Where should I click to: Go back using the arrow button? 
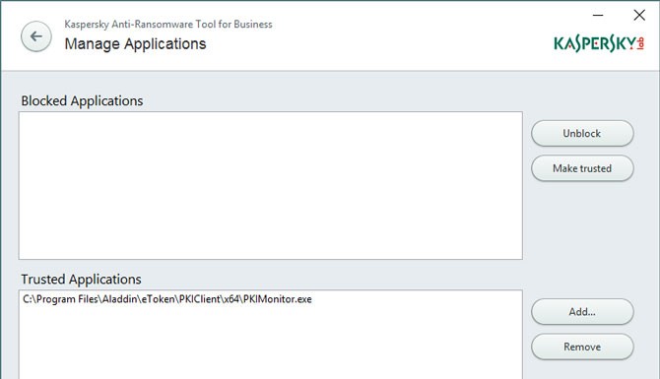36,36
